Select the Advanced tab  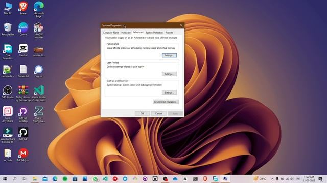tap(138, 32)
